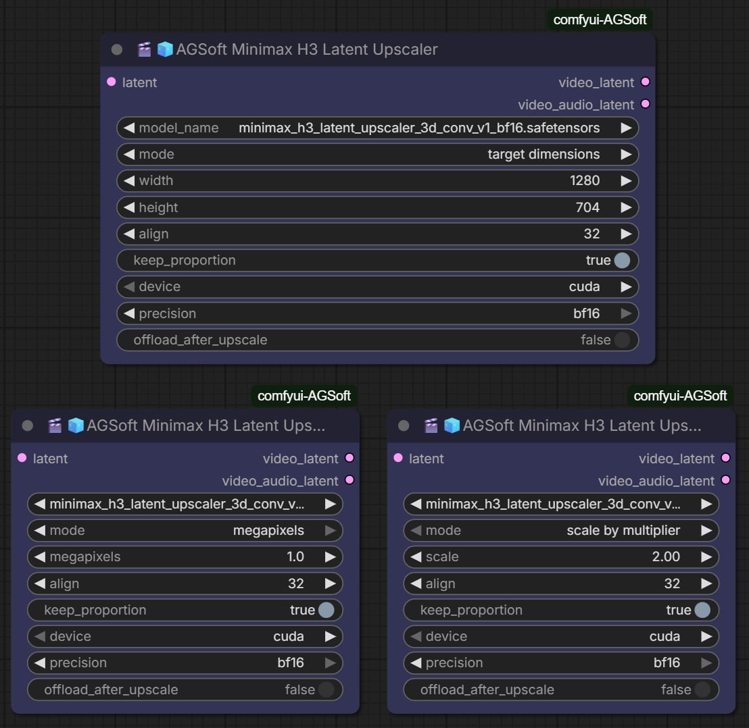Open the mode dropdown set to scale by multiplier
Image resolution: width=749 pixels, height=728 pixels.
pyautogui.click(x=561, y=531)
